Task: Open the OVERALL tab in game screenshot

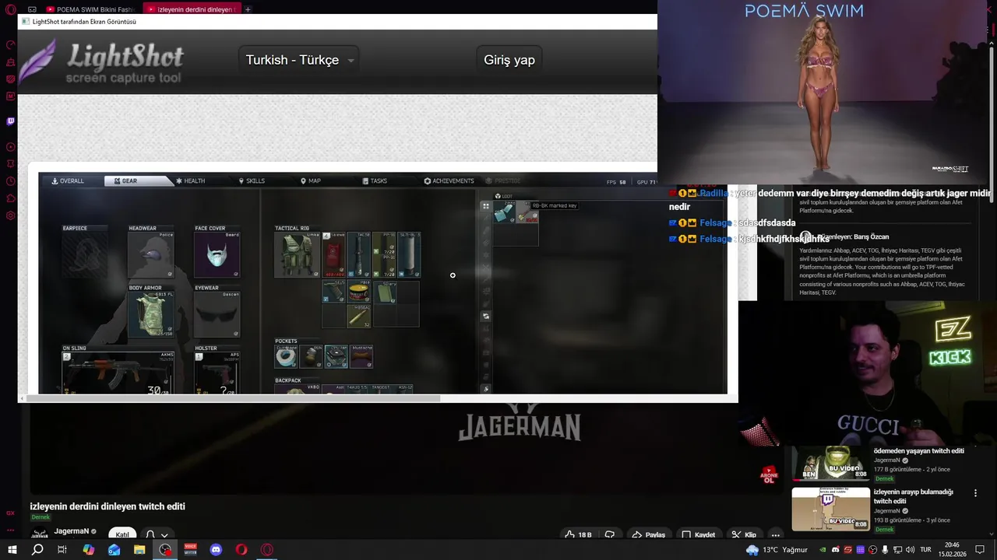Action: click(x=68, y=180)
